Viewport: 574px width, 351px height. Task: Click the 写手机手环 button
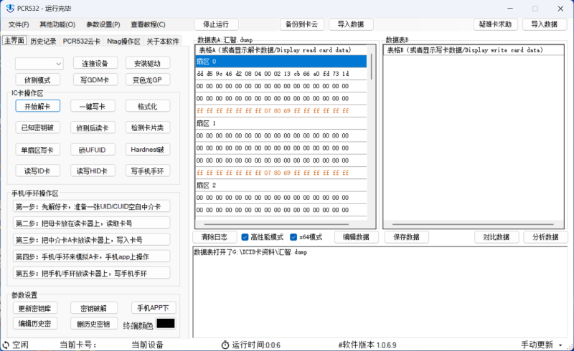tap(148, 170)
